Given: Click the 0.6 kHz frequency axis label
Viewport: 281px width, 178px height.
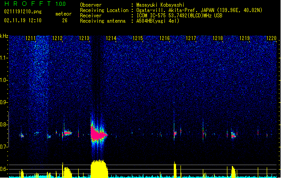Looking at the screenshot, I should pyautogui.click(x=4, y=169).
